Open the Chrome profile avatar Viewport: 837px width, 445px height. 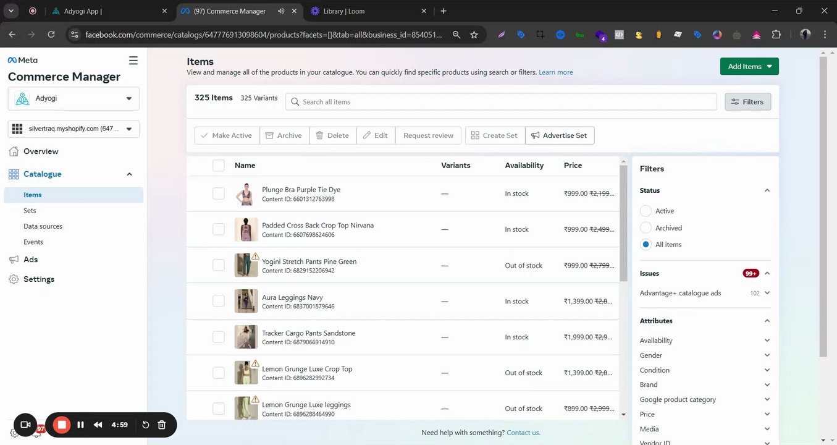pyautogui.click(x=805, y=35)
